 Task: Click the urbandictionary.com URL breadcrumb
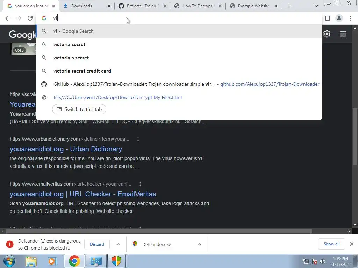(x=70, y=139)
